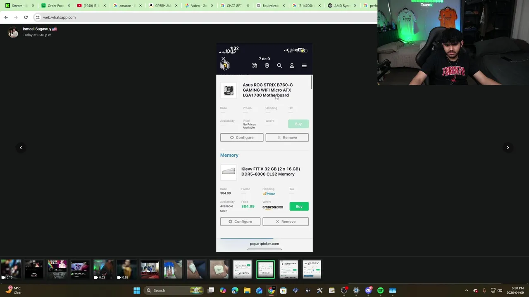Image resolution: width=529 pixels, height=297 pixels.
Task: Click the PCPartPicker logo
Action: tap(225, 66)
